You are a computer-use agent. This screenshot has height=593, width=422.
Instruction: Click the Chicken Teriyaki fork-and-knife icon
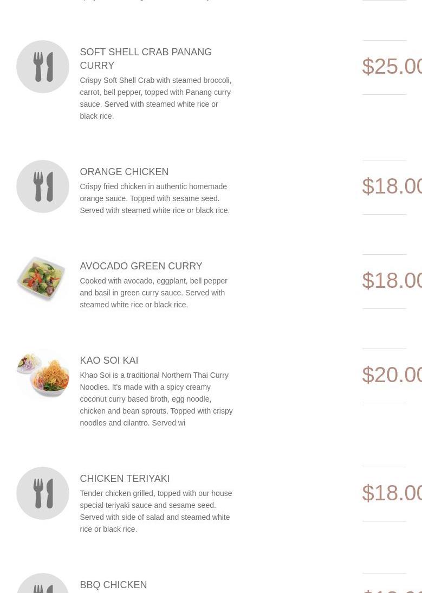pos(43,493)
